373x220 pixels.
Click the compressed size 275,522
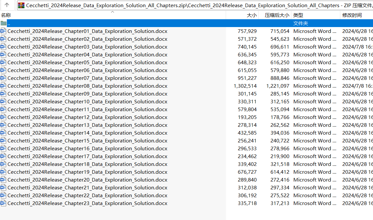tap(280, 196)
